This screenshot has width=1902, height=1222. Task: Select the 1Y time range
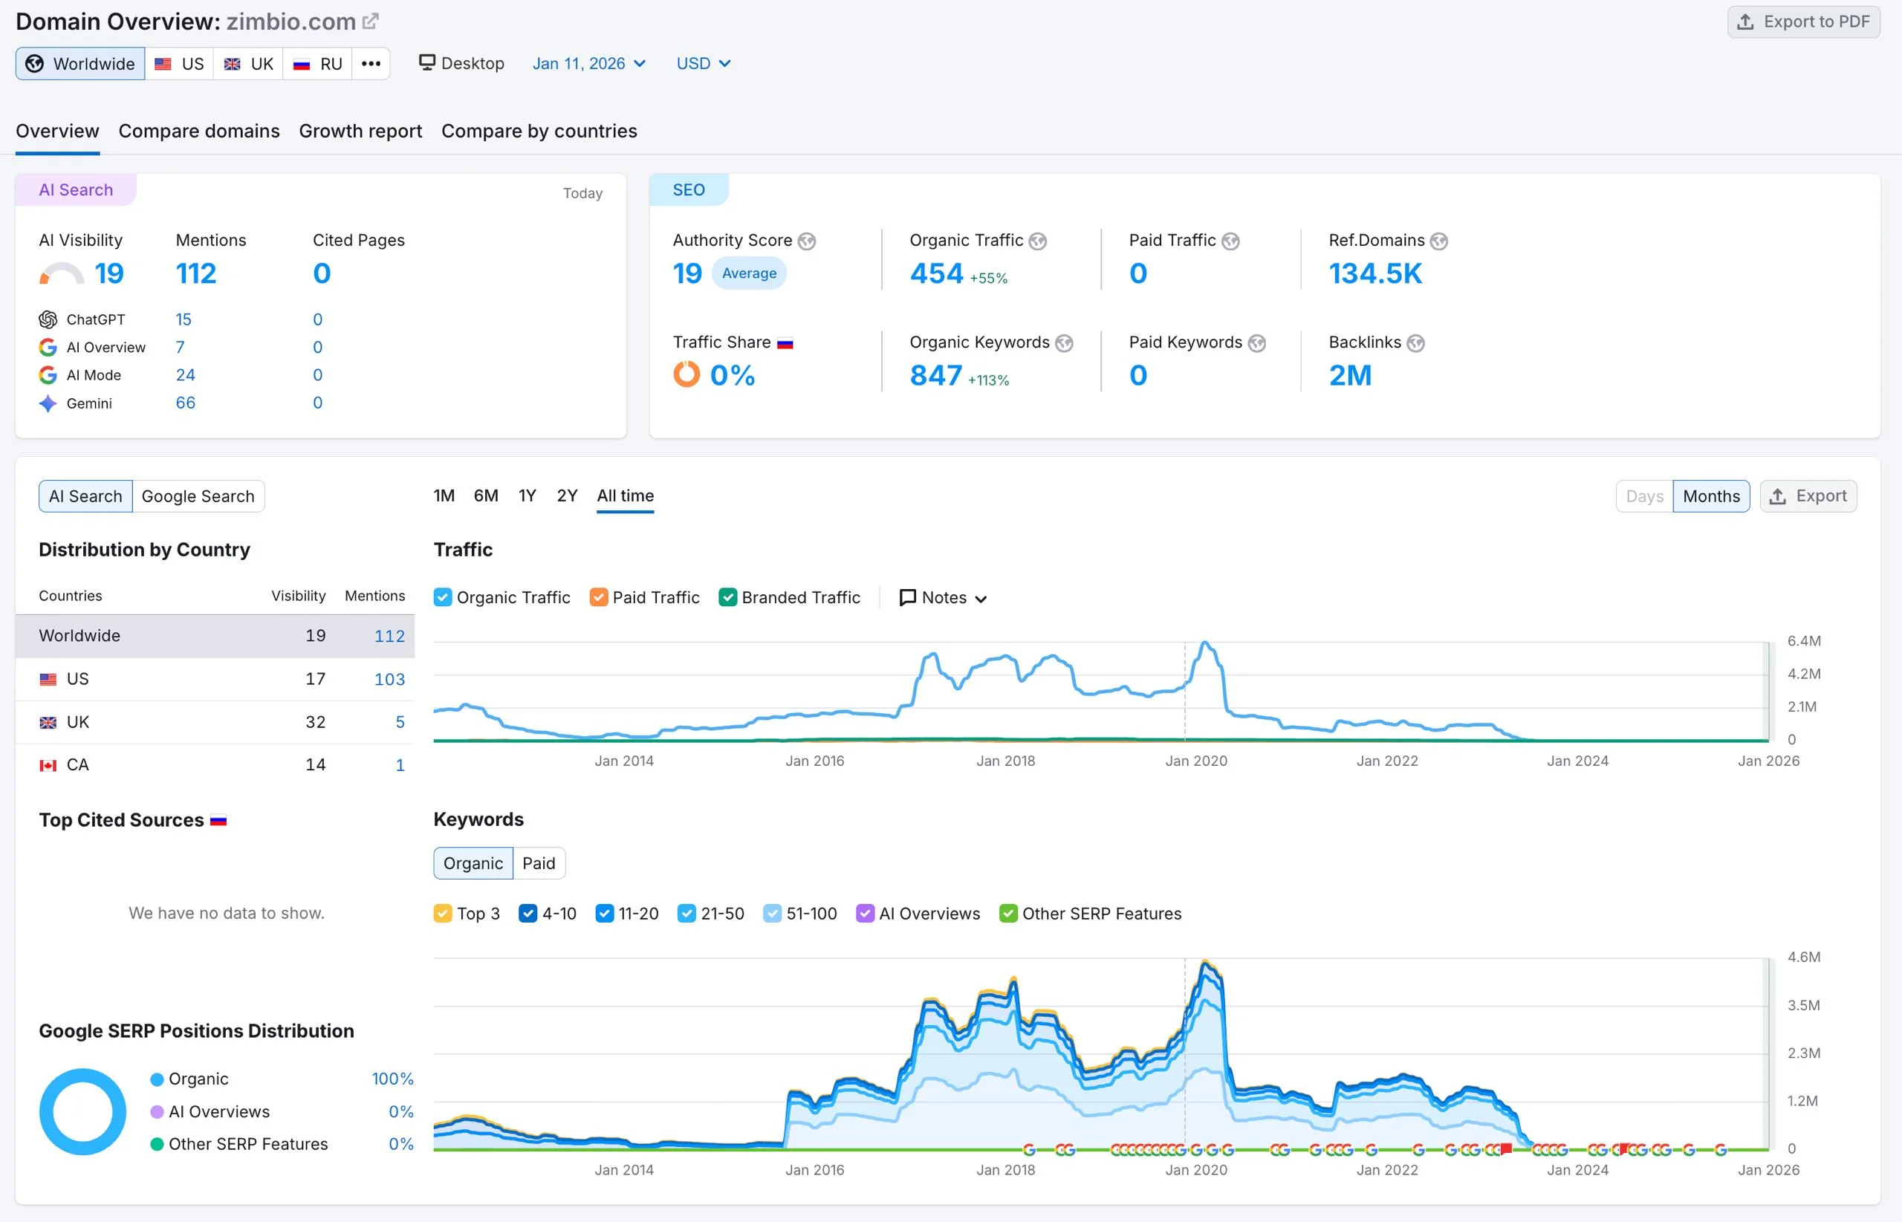527,496
